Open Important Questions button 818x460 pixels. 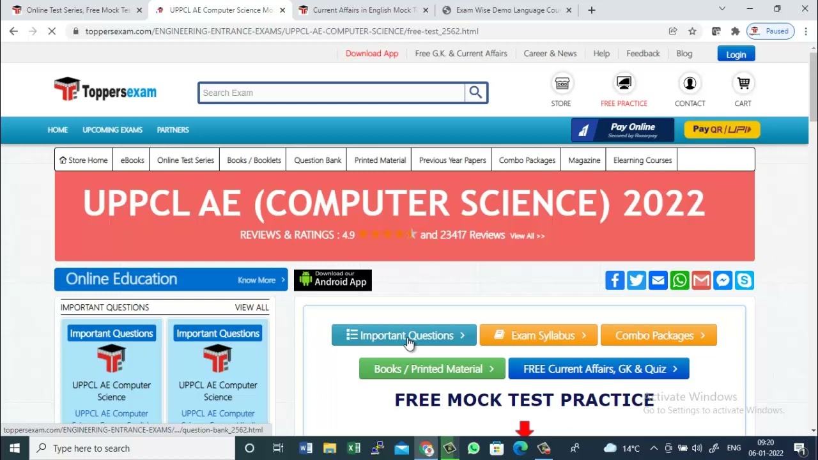pyautogui.click(x=404, y=335)
